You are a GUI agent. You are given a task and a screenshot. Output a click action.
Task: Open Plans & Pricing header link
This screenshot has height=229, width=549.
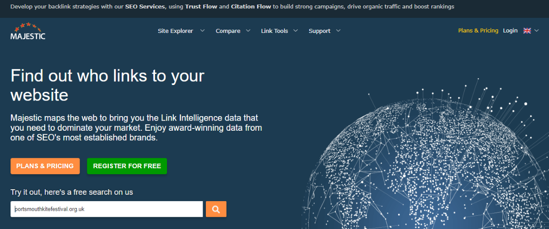(478, 31)
